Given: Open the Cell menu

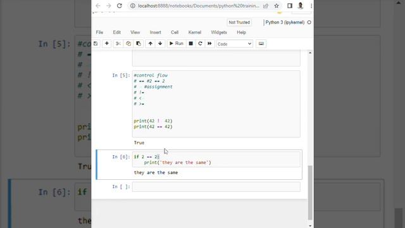Looking at the screenshot, I should coord(175,32).
